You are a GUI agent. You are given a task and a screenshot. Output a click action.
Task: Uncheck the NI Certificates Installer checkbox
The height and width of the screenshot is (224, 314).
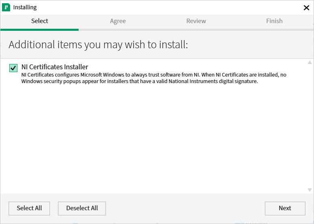[13, 68]
